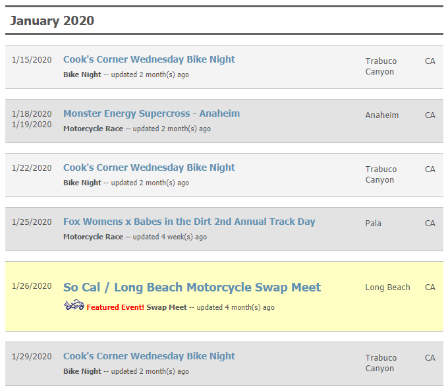The image size is (446, 391).
Task: Click CA state in the Anaheim row
Action: [x=430, y=115]
